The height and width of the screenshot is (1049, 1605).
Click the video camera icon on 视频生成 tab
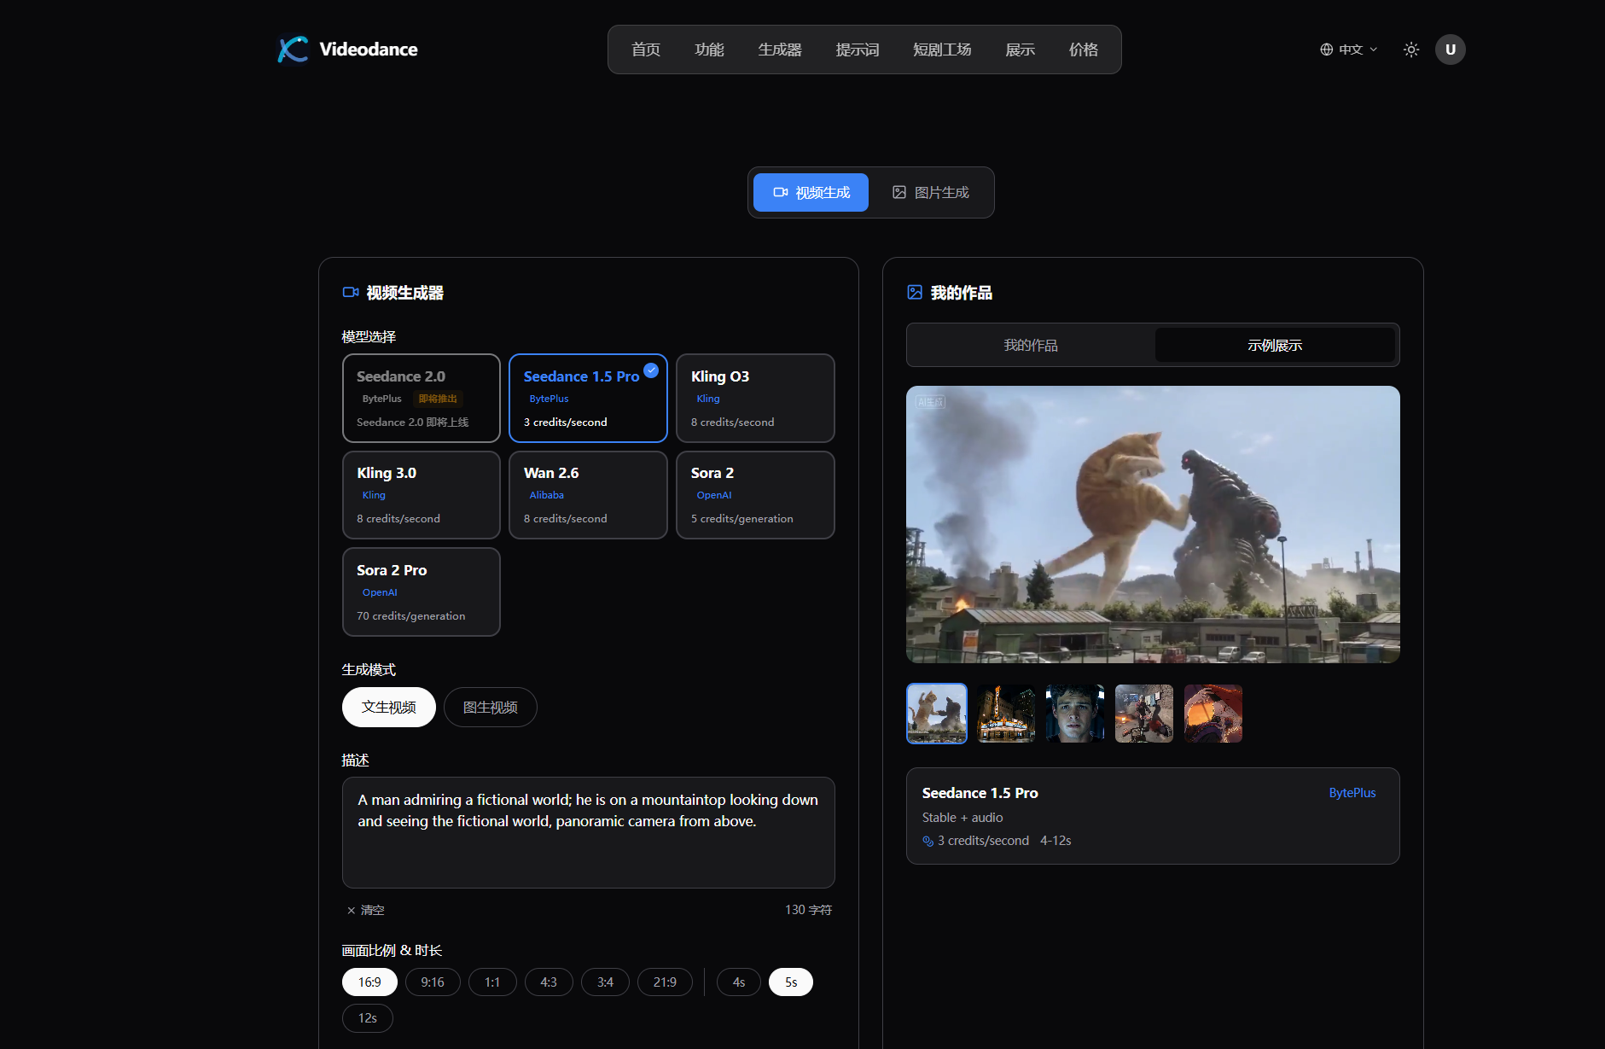point(781,192)
